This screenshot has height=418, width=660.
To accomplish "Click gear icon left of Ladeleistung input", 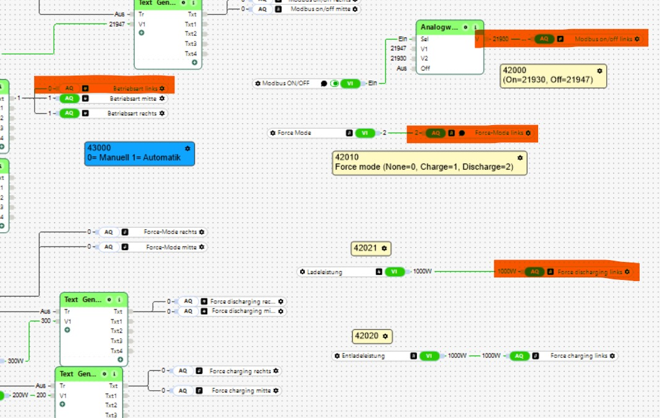I will [x=302, y=272].
